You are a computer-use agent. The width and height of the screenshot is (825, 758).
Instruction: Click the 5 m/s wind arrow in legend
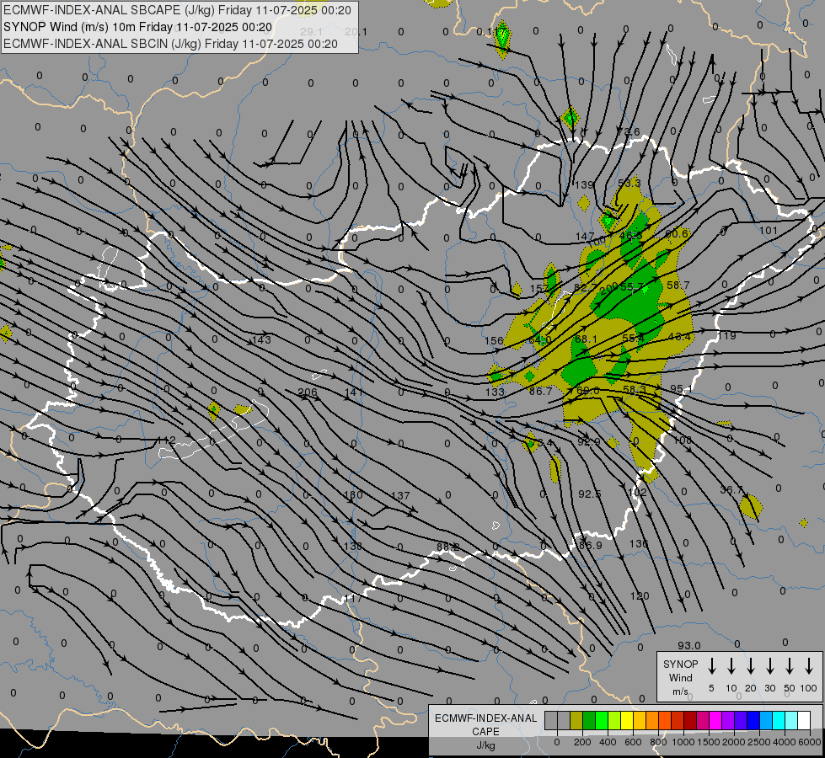pos(711,666)
